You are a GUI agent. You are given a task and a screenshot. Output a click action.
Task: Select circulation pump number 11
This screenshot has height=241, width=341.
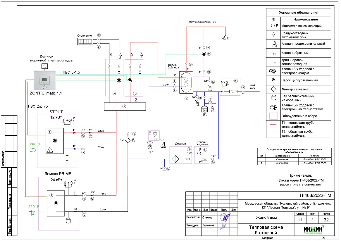point(204,54)
